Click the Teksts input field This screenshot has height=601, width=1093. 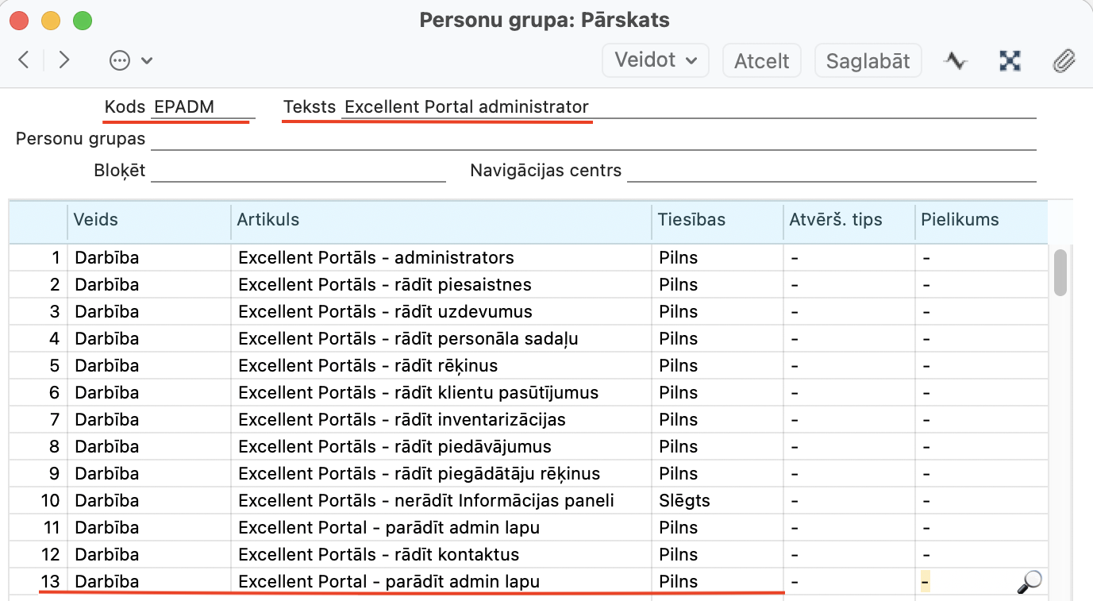[687, 107]
